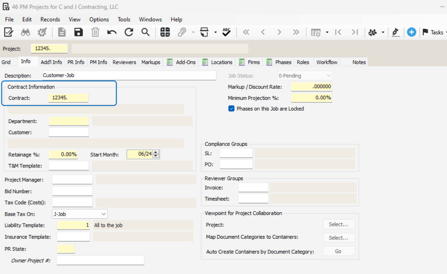This screenshot has height=274, width=447.
Task: Click the pen edit notes icon
Action: (396, 32)
